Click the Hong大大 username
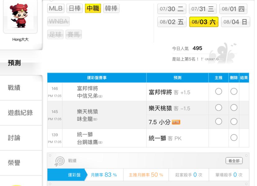This screenshot has height=186, width=257. [20, 40]
